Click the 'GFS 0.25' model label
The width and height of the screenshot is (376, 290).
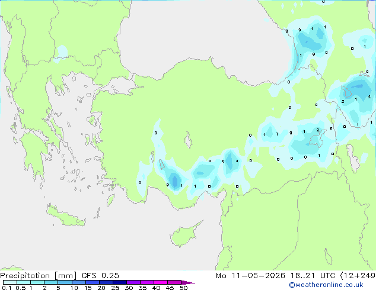click(x=100, y=276)
